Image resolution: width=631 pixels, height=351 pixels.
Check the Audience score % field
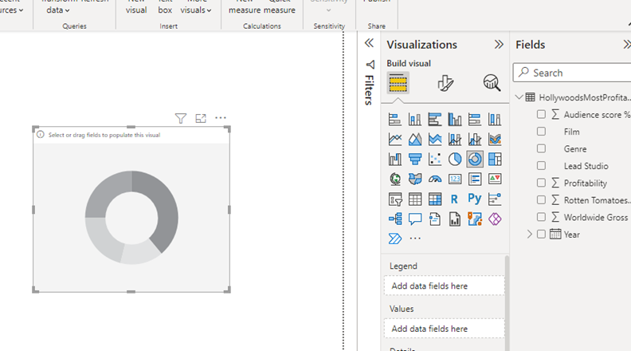541,114
